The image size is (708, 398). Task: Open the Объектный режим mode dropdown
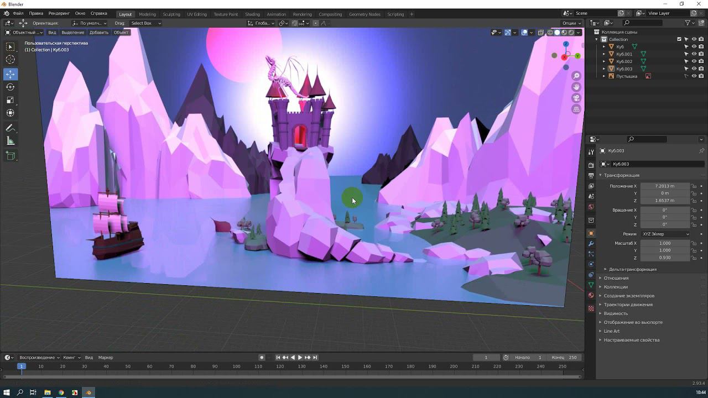[x=24, y=33]
